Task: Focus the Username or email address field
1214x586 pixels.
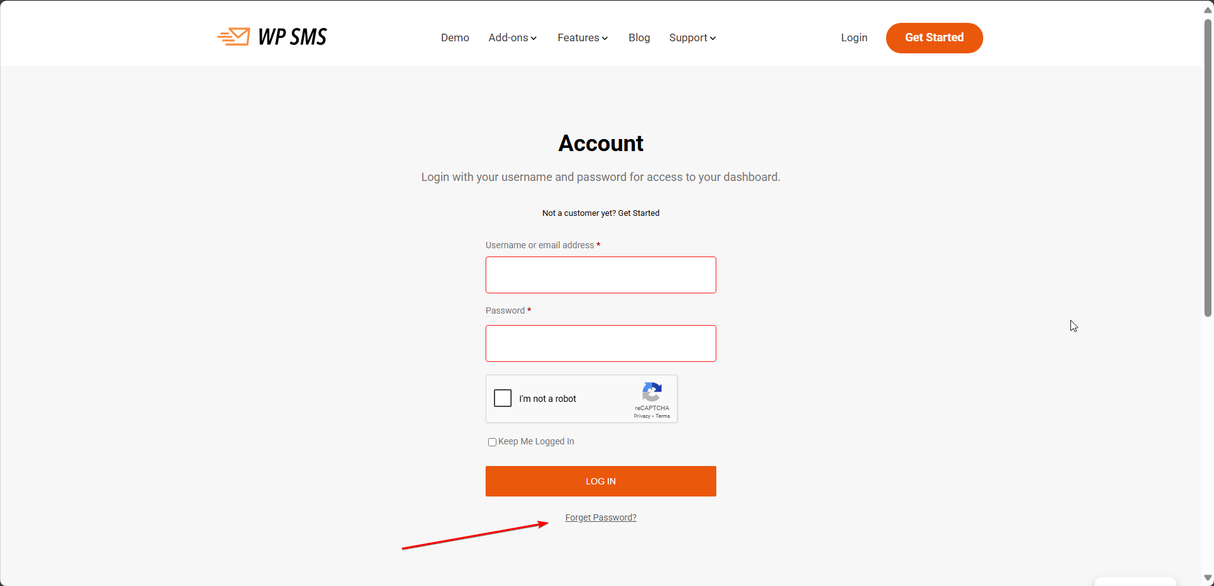Action: [601, 275]
